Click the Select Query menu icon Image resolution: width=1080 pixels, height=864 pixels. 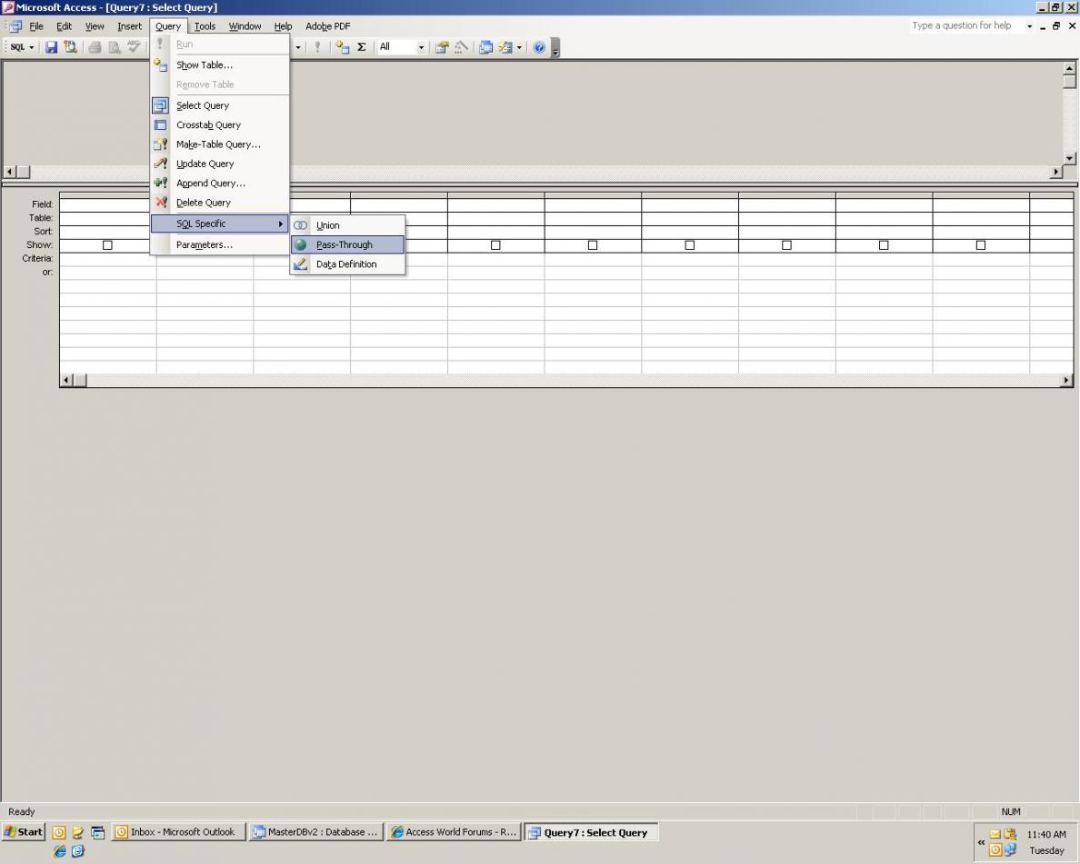pos(161,105)
